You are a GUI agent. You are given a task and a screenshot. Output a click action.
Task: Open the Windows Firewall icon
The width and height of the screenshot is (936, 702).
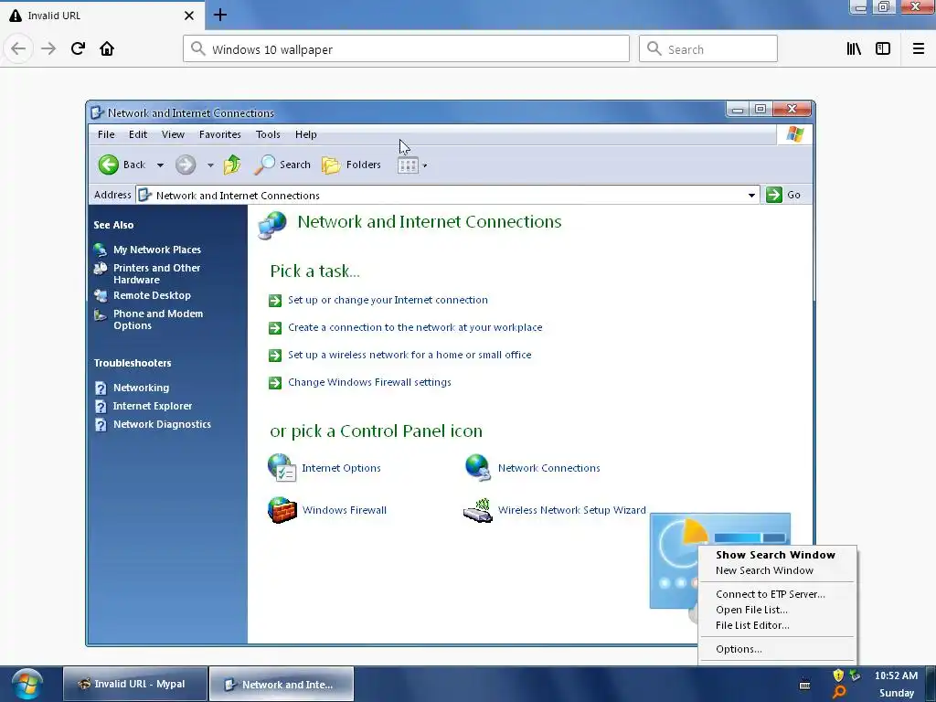pyautogui.click(x=328, y=510)
